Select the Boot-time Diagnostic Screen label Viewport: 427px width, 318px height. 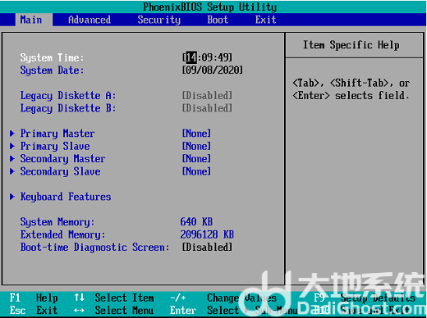(94, 248)
